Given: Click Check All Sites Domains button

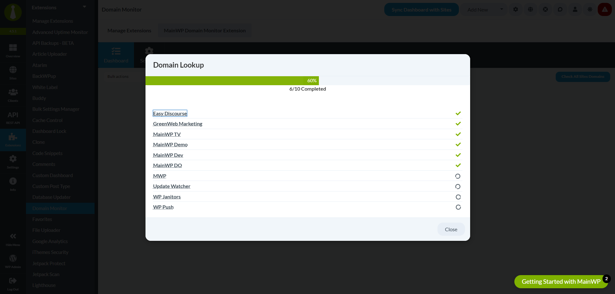Looking at the screenshot, I should (583, 77).
